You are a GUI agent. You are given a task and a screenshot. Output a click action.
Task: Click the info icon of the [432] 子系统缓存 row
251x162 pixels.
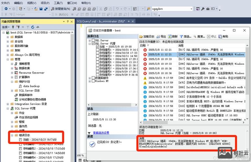[145, 97]
